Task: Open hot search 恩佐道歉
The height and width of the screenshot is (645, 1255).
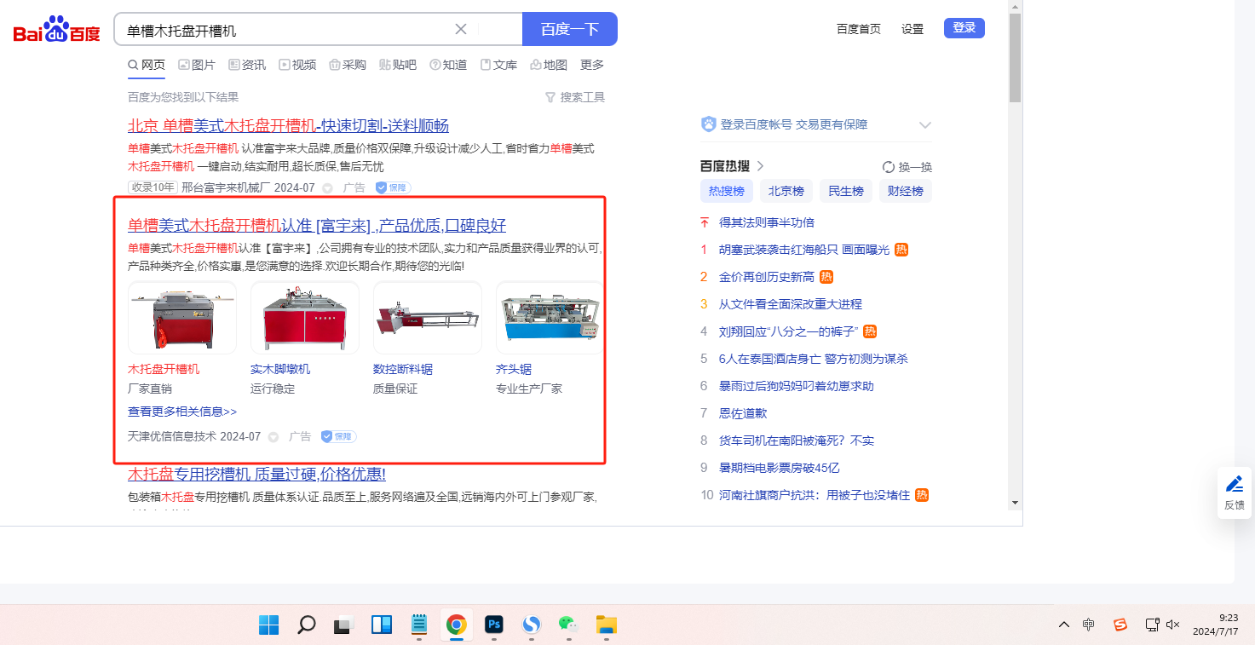Action: (x=743, y=413)
